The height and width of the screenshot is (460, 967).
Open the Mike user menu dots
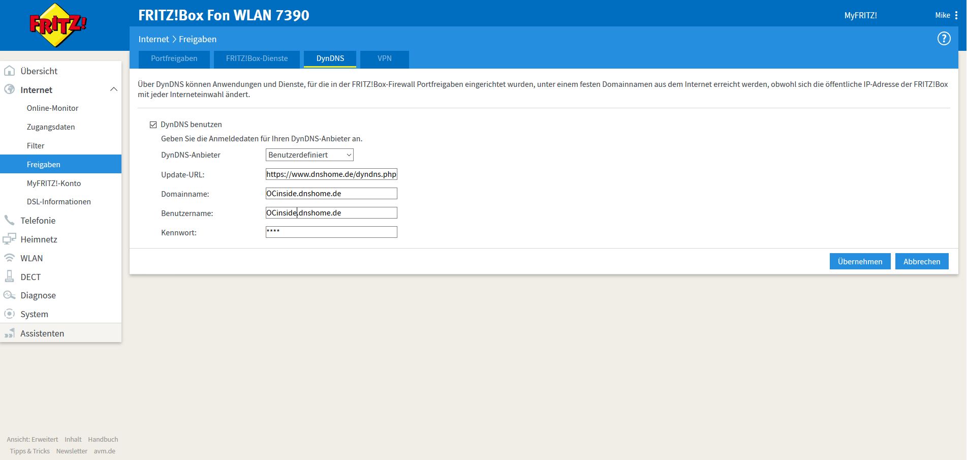click(956, 15)
